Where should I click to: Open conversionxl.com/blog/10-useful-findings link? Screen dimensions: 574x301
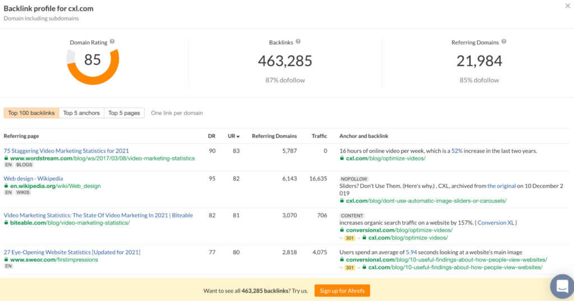[447, 260]
